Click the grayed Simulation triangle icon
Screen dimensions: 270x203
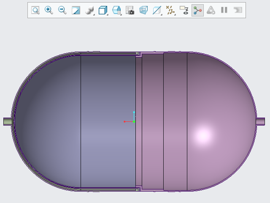[211, 10]
